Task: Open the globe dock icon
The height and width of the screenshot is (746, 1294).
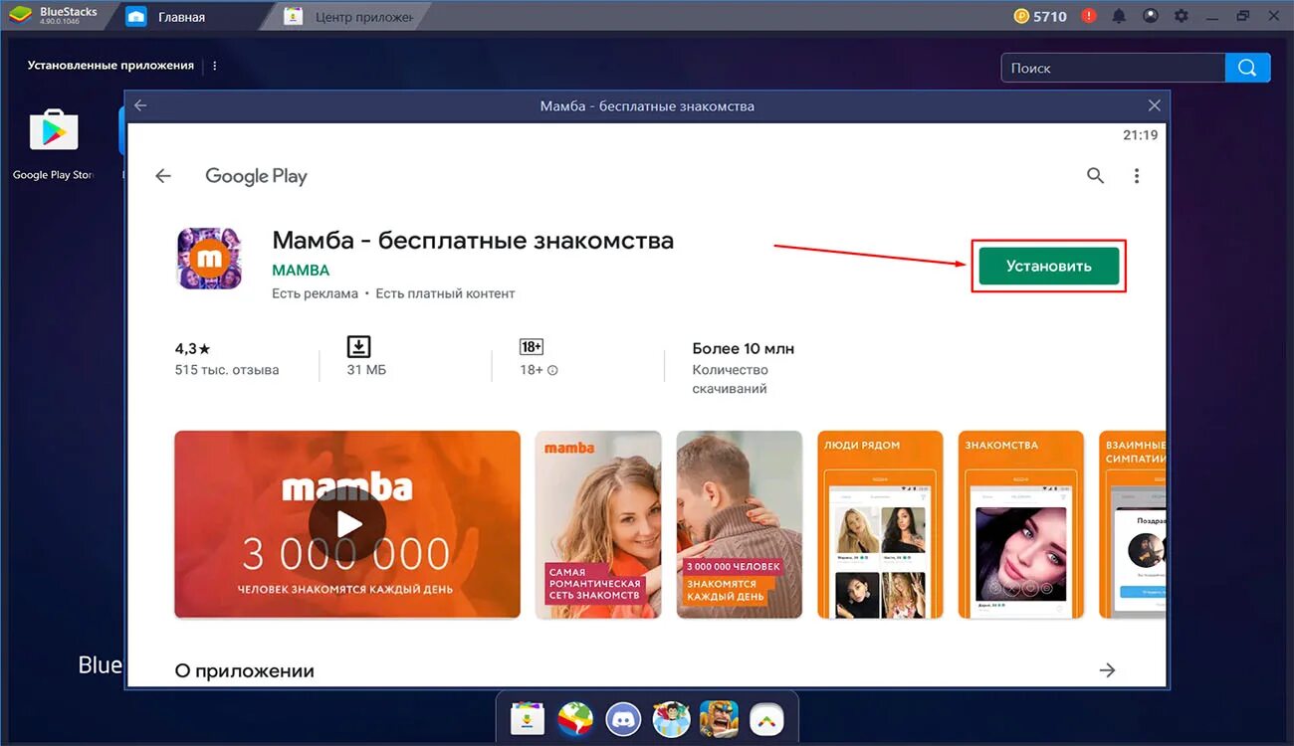Action: 574,717
